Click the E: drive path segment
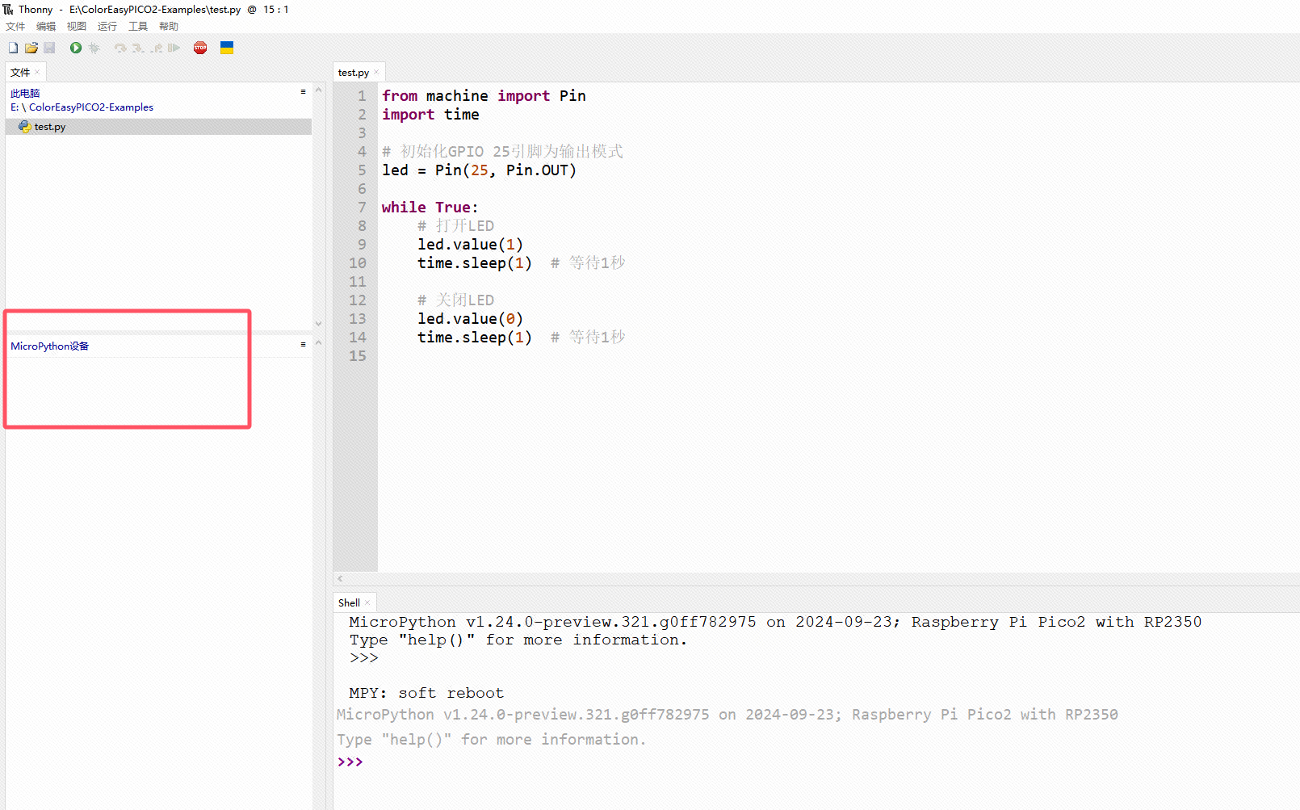Viewport: 1300px width, 810px height. pyautogui.click(x=15, y=107)
